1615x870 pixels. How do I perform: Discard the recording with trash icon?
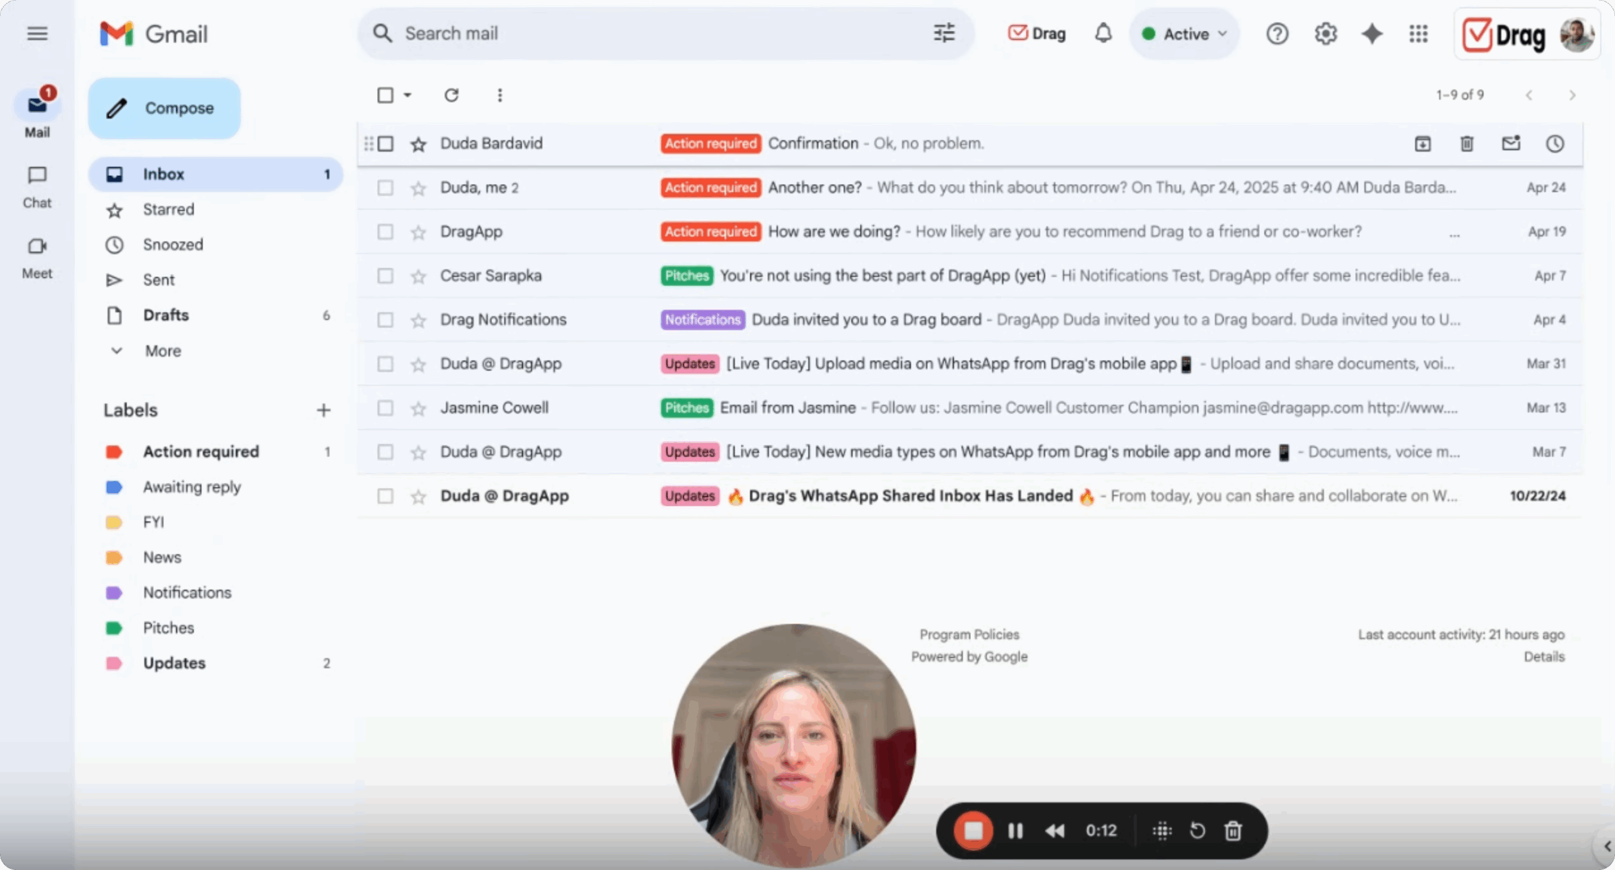click(1233, 831)
